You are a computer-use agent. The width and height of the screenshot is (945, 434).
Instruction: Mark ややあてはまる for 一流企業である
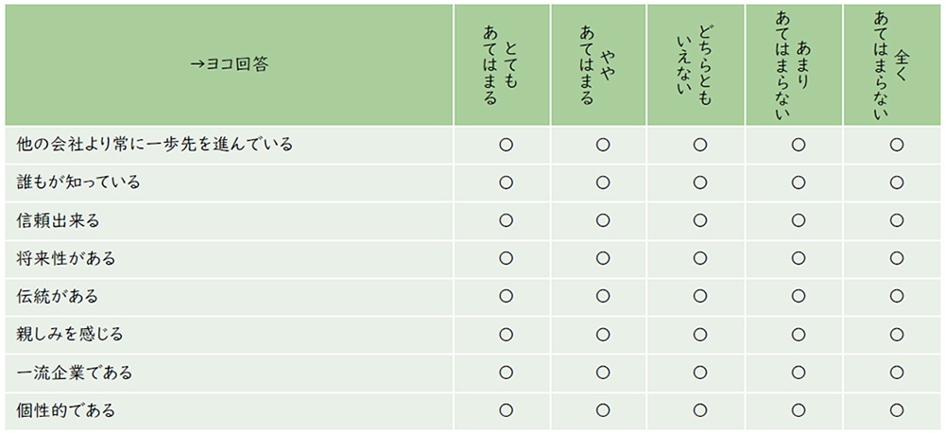tap(603, 372)
